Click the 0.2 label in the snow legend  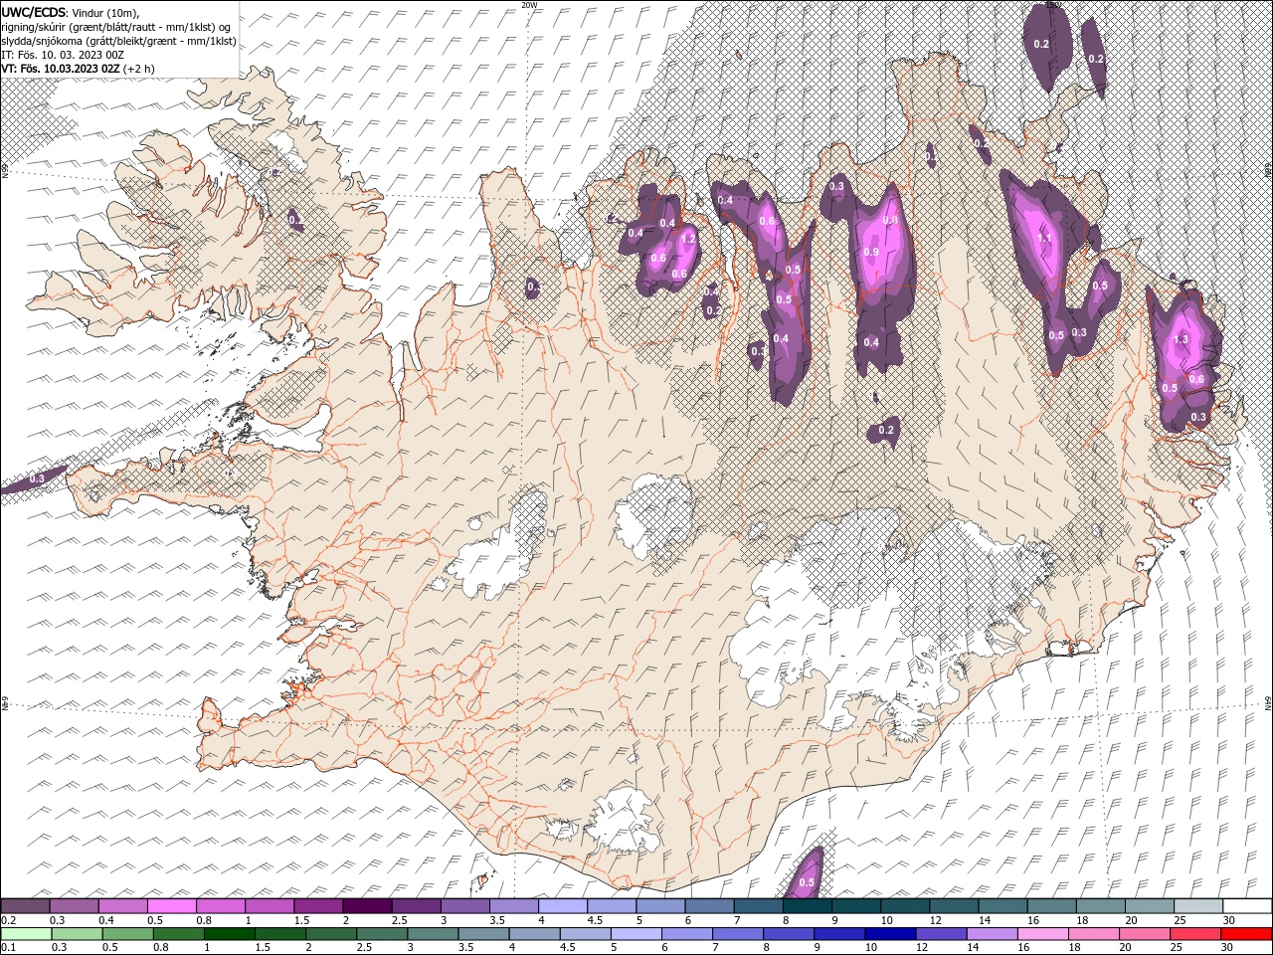pos(8,920)
